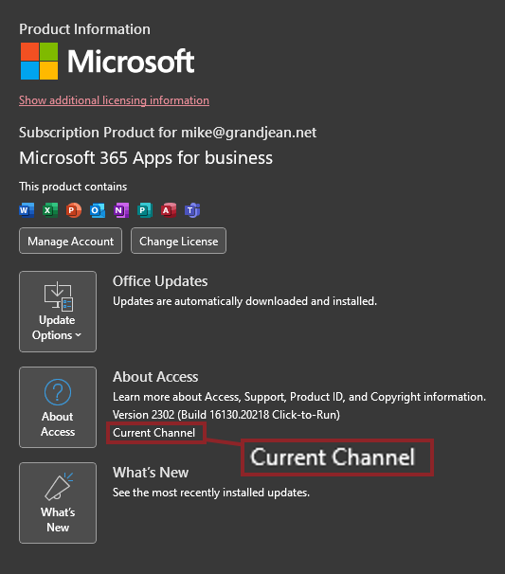Open Show additional licensing information link
Viewport: 505px width, 574px height.
pyautogui.click(x=115, y=100)
